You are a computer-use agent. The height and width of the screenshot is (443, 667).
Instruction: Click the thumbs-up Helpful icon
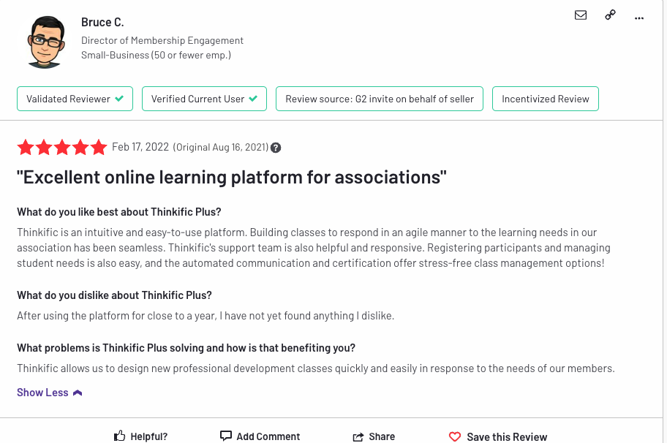[119, 436]
